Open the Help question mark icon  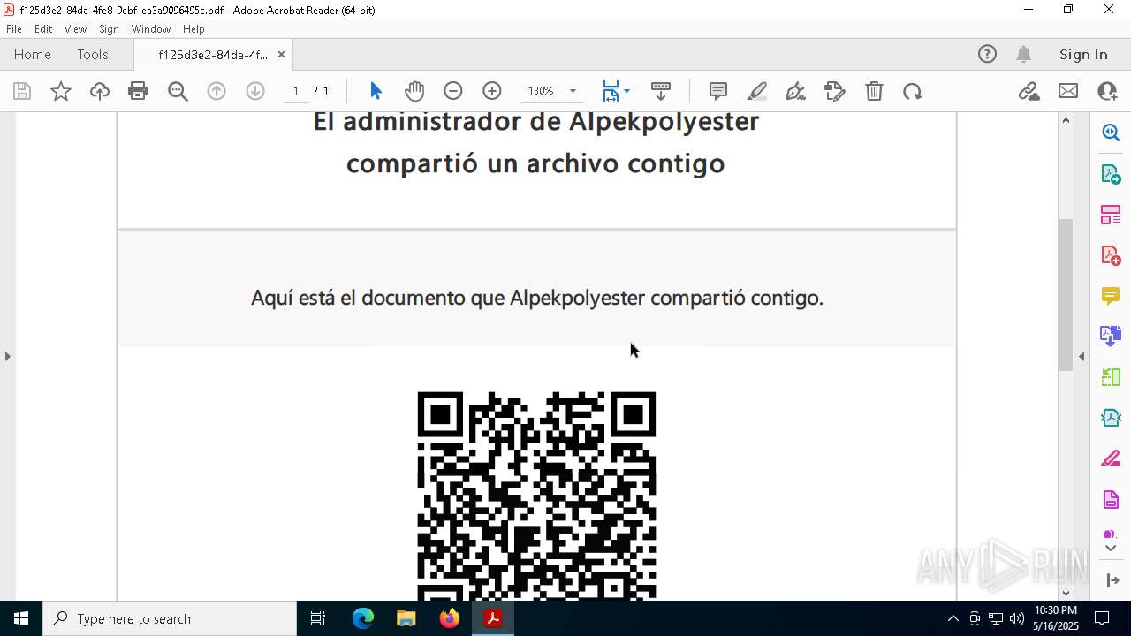(987, 55)
